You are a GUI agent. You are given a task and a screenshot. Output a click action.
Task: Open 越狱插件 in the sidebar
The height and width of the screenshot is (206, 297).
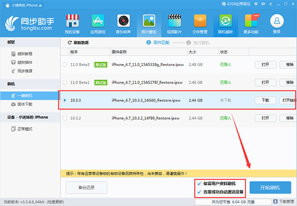[22, 62]
